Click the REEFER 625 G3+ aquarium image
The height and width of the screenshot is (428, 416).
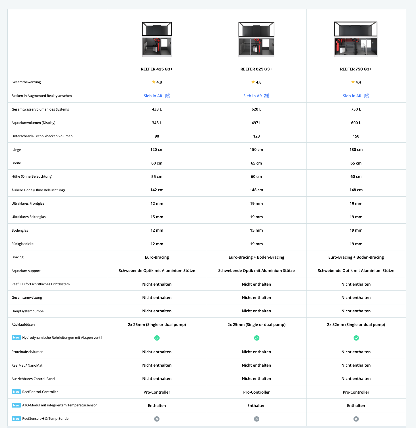[x=256, y=40]
